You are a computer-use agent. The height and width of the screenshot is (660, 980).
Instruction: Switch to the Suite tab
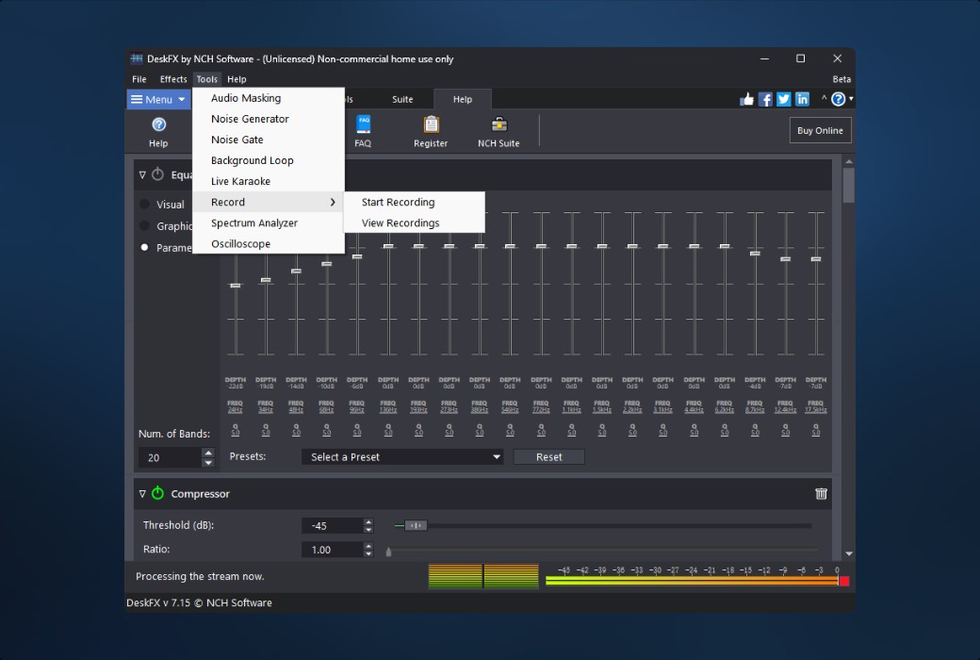[x=402, y=98]
